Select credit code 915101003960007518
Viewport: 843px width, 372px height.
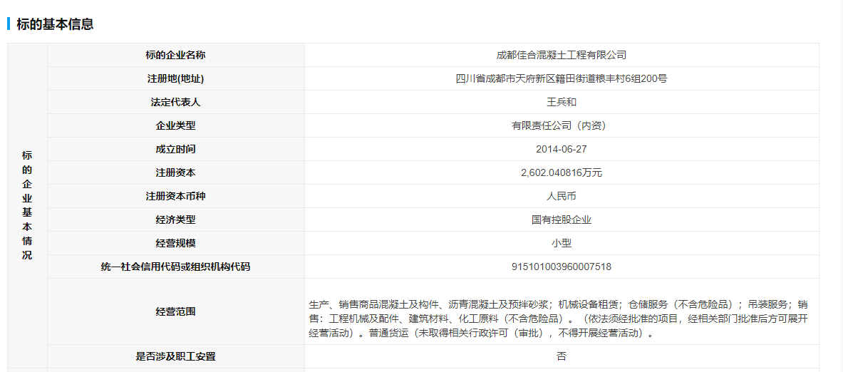click(x=561, y=267)
